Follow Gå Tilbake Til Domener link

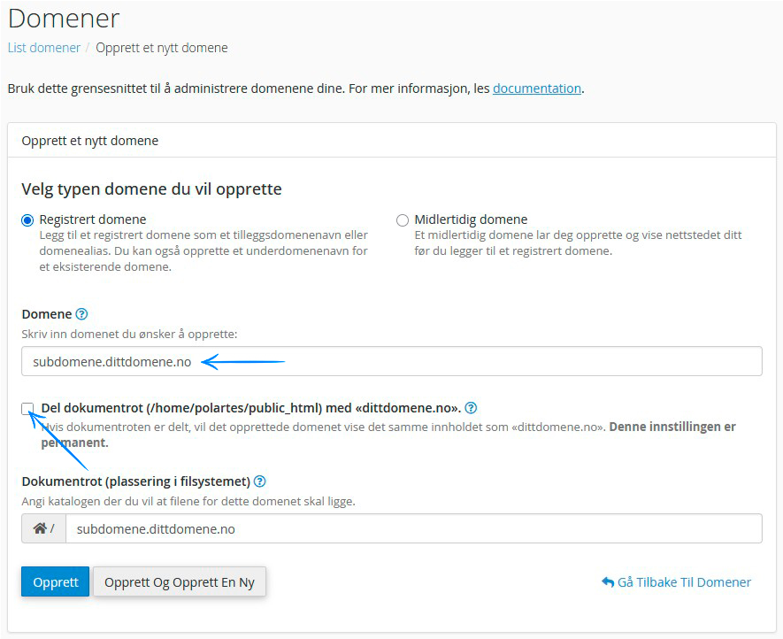tap(684, 582)
